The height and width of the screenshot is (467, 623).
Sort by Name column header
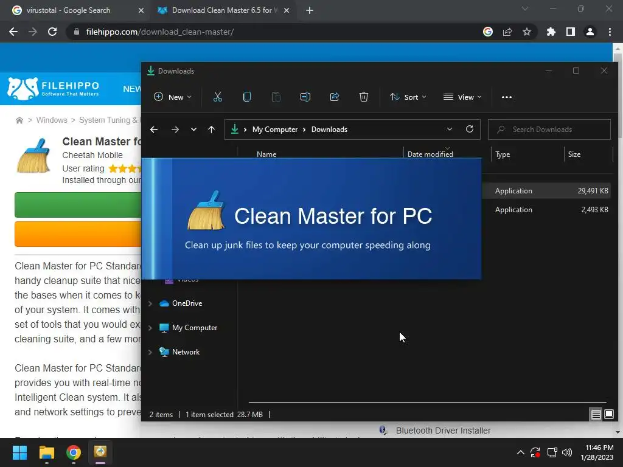coord(266,154)
